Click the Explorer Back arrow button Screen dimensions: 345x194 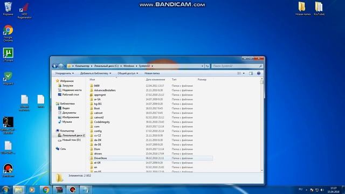55,66
